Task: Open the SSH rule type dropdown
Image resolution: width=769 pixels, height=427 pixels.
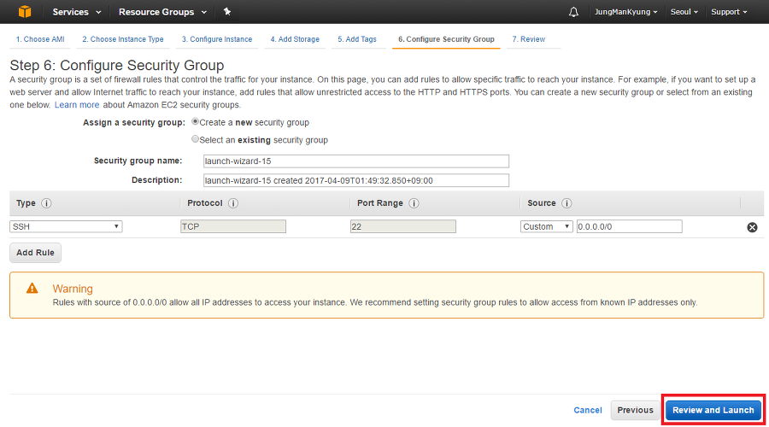Action: [x=66, y=226]
